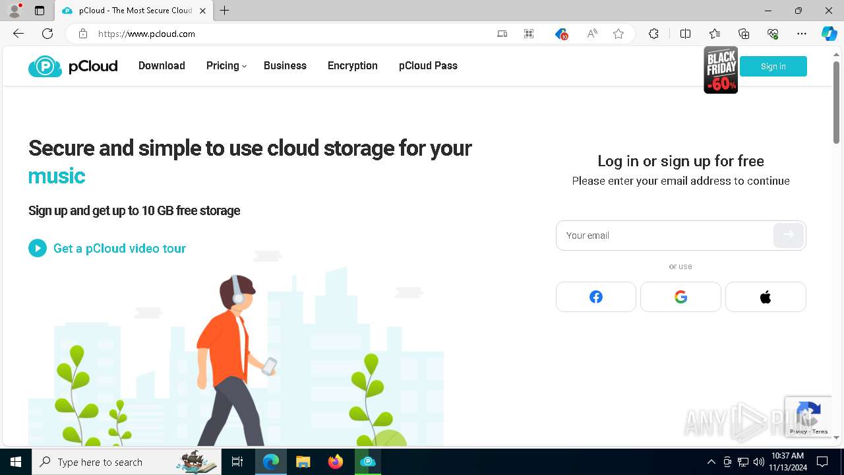Open the new tab button

pos(225,11)
